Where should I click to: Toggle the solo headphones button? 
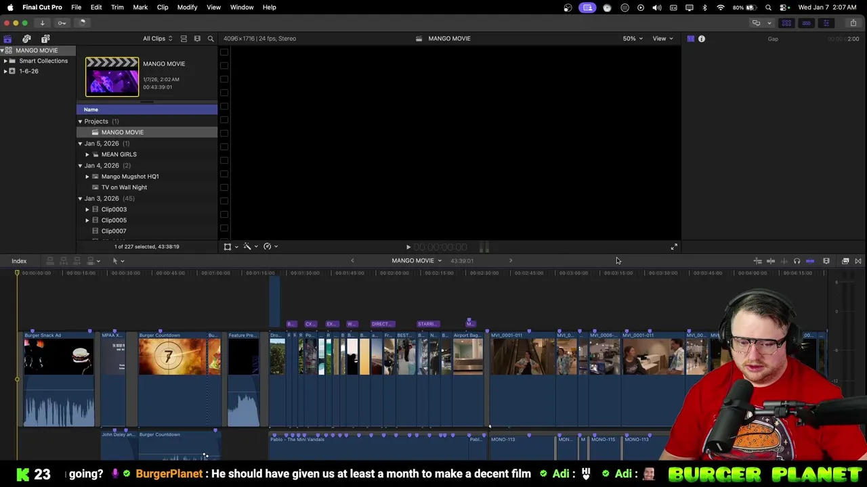pos(797,261)
